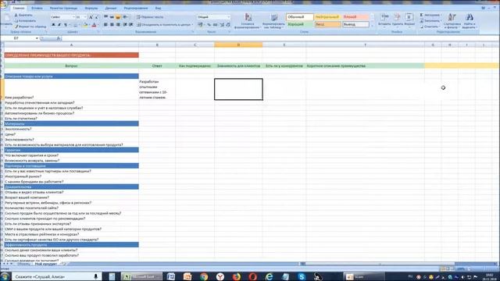The width and height of the screenshot is (500, 281).
Task: Open the font name dropdown
Action: (x=73, y=17)
